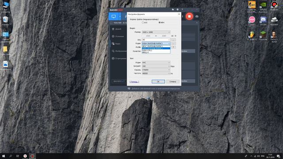
Task: Open the Discord desktop shortcut
Action: tap(263, 21)
